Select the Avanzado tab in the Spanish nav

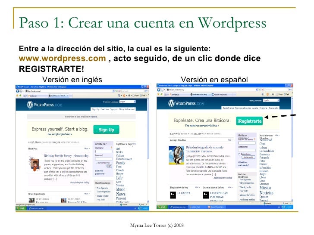(273, 108)
